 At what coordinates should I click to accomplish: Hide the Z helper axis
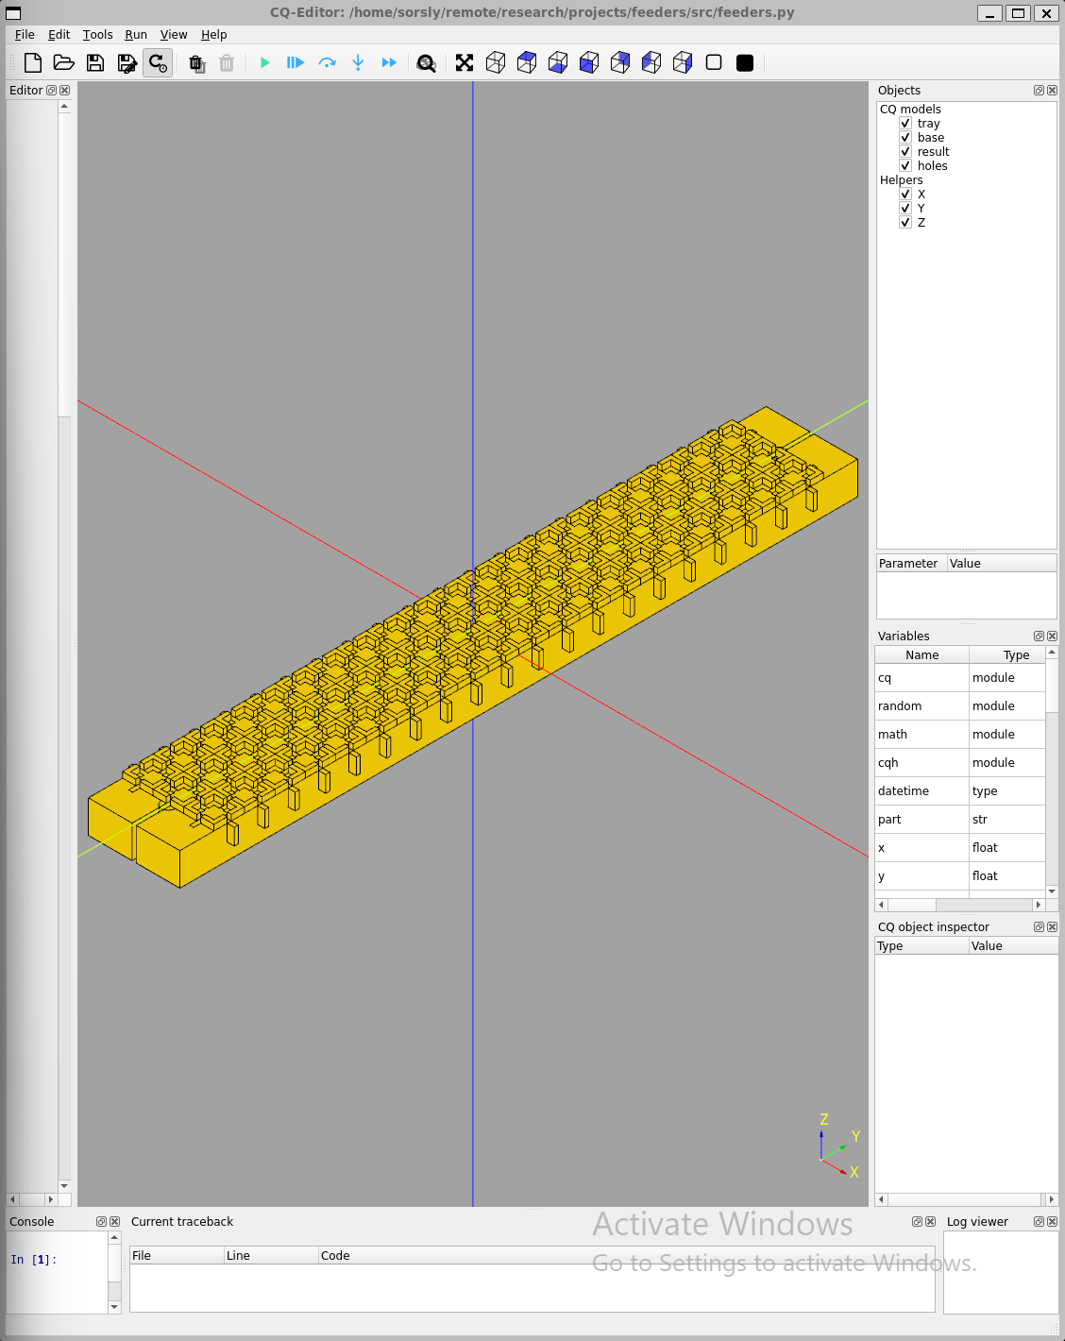(905, 223)
